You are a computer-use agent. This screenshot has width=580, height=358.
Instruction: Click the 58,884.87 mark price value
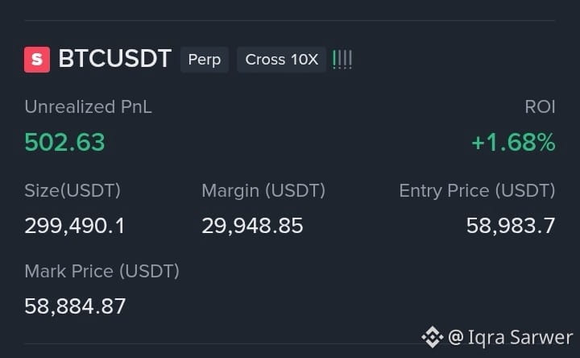(75, 306)
